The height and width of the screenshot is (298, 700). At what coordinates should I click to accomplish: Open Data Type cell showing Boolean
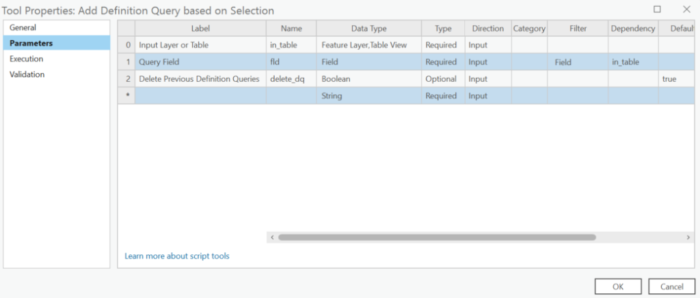click(369, 79)
